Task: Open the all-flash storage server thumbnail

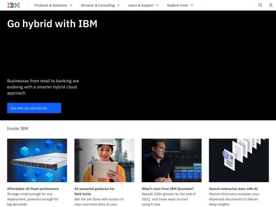Action: [37, 161]
